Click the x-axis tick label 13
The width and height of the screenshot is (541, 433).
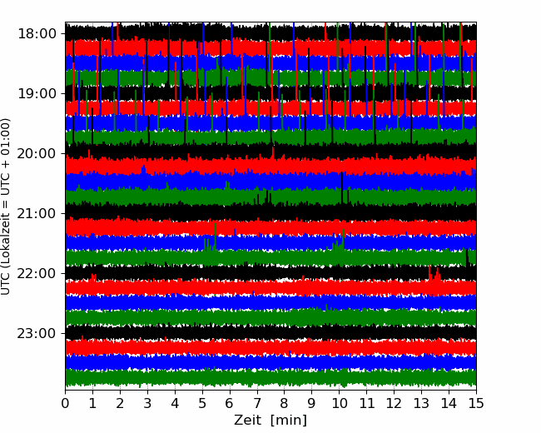[x=421, y=403]
